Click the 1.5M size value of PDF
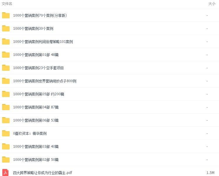 pos(210,173)
